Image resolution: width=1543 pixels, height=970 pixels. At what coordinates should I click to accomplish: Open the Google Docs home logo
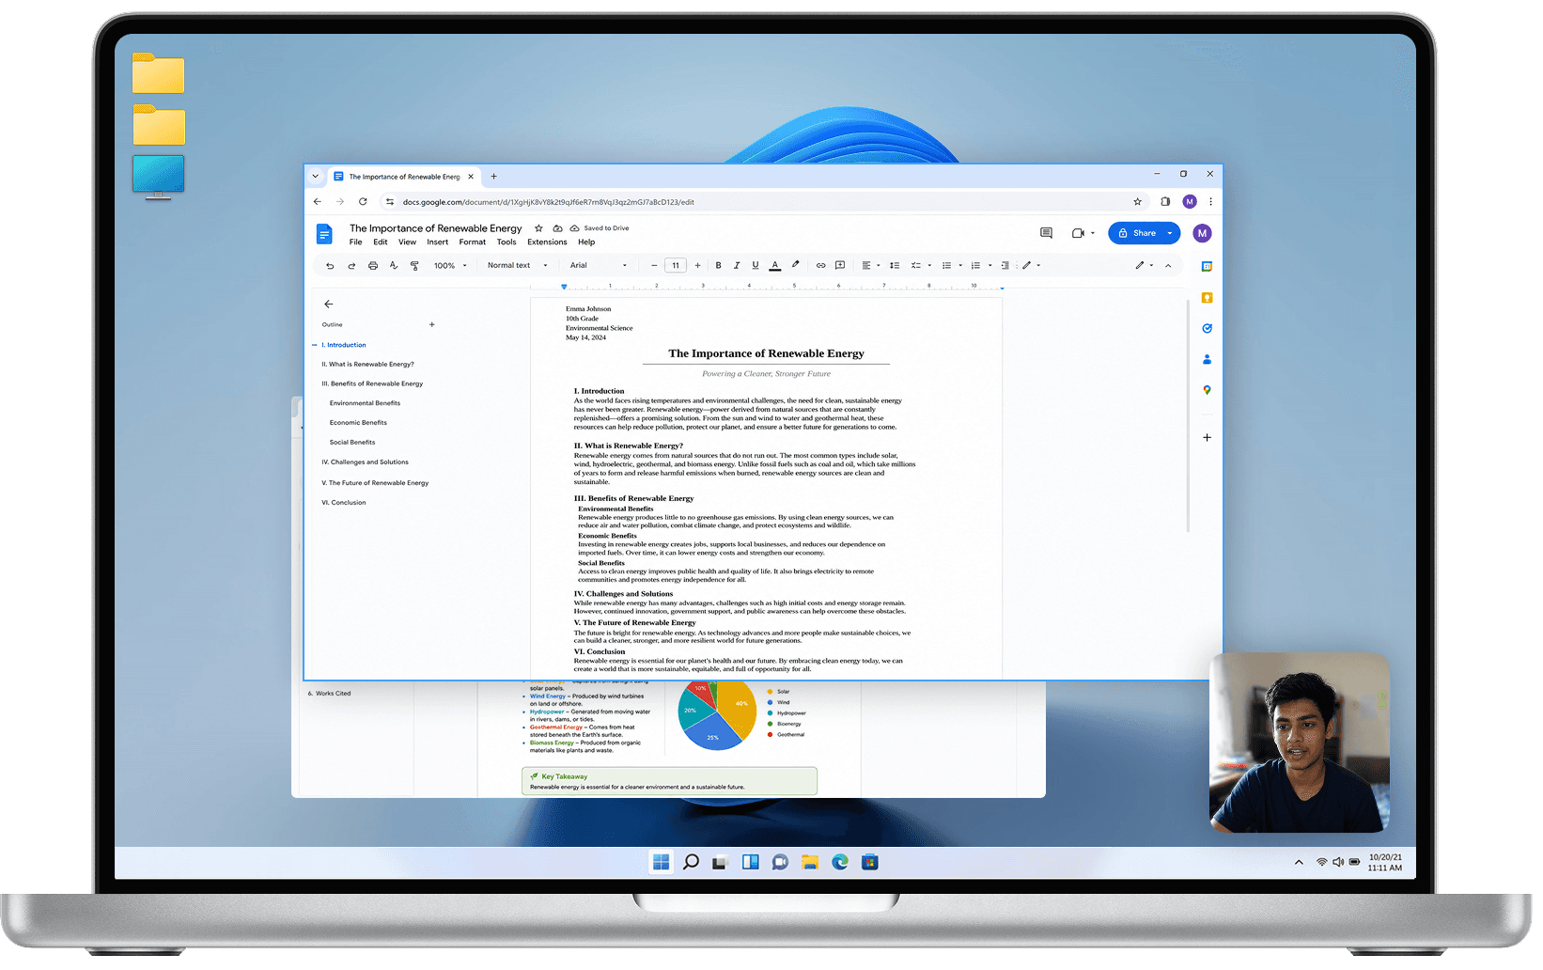coord(324,234)
